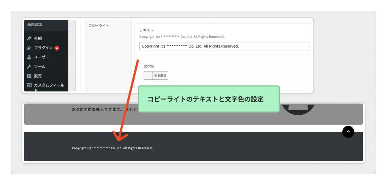Click the red plugin update badge 4
The image size is (387, 185).
[57, 48]
